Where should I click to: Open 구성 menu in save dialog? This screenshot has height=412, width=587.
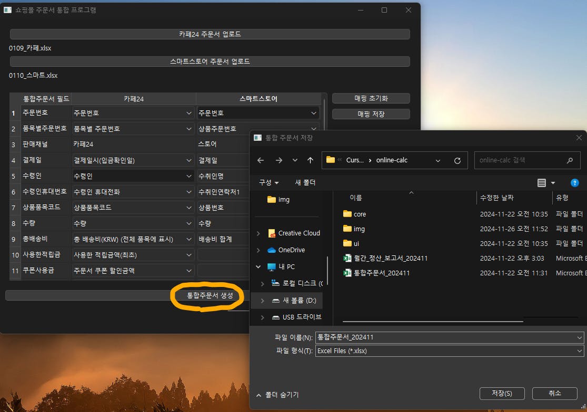click(269, 183)
